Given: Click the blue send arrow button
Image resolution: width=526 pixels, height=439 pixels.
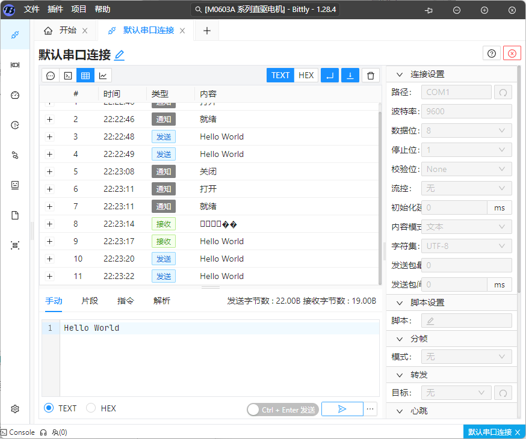Looking at the screenshot, I should click(x=342, y=409).
